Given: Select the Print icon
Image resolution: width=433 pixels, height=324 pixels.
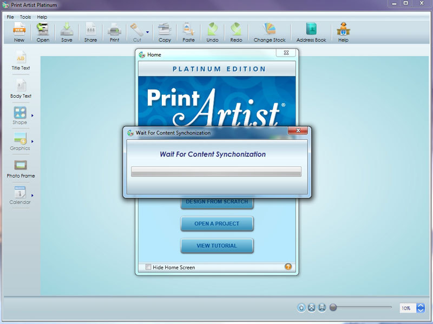Looking at the screenshot, I should (x=114, y=32).
